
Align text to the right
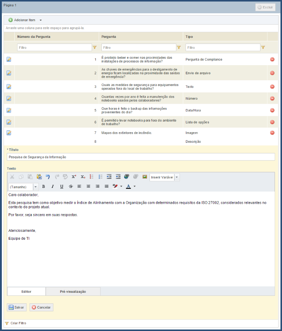(97, 186)
